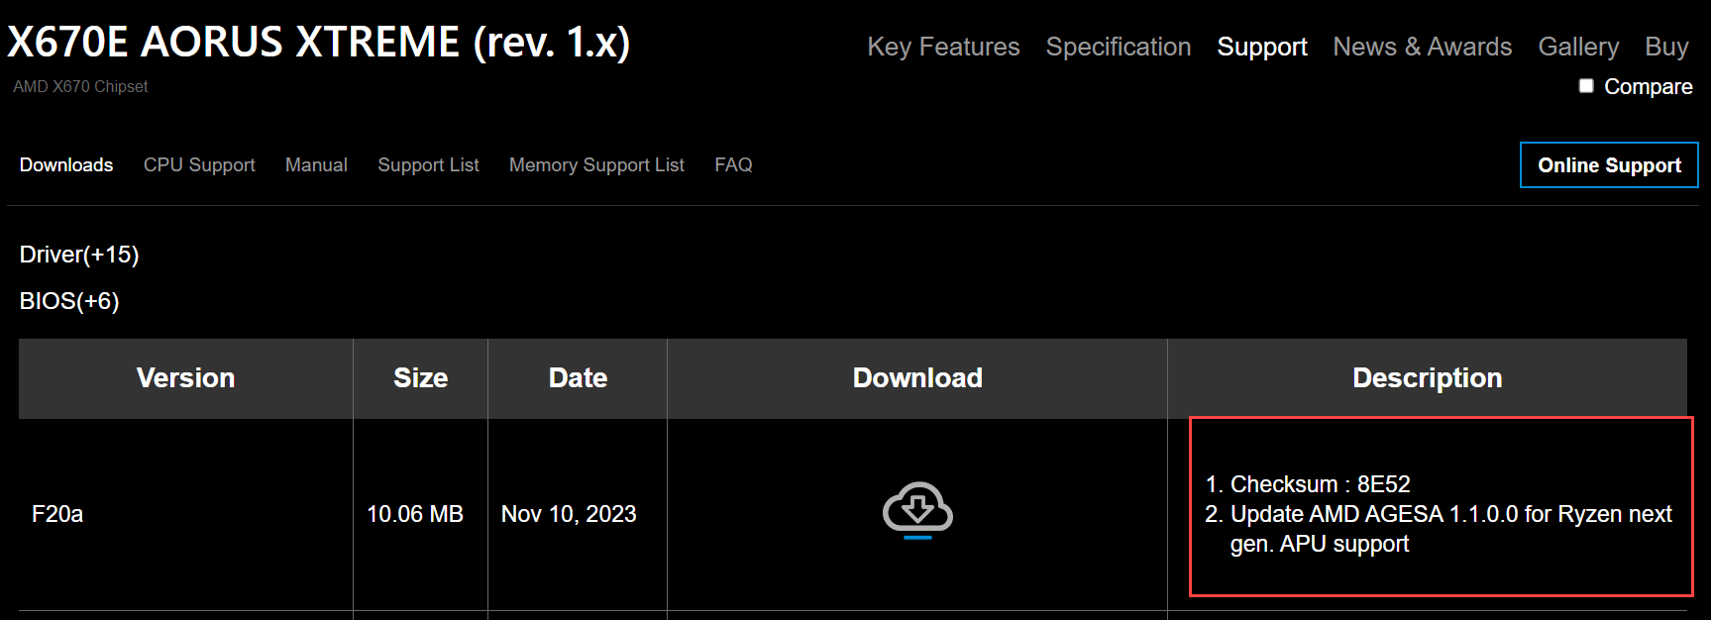Click the Online Support button

coord(1609,165)
